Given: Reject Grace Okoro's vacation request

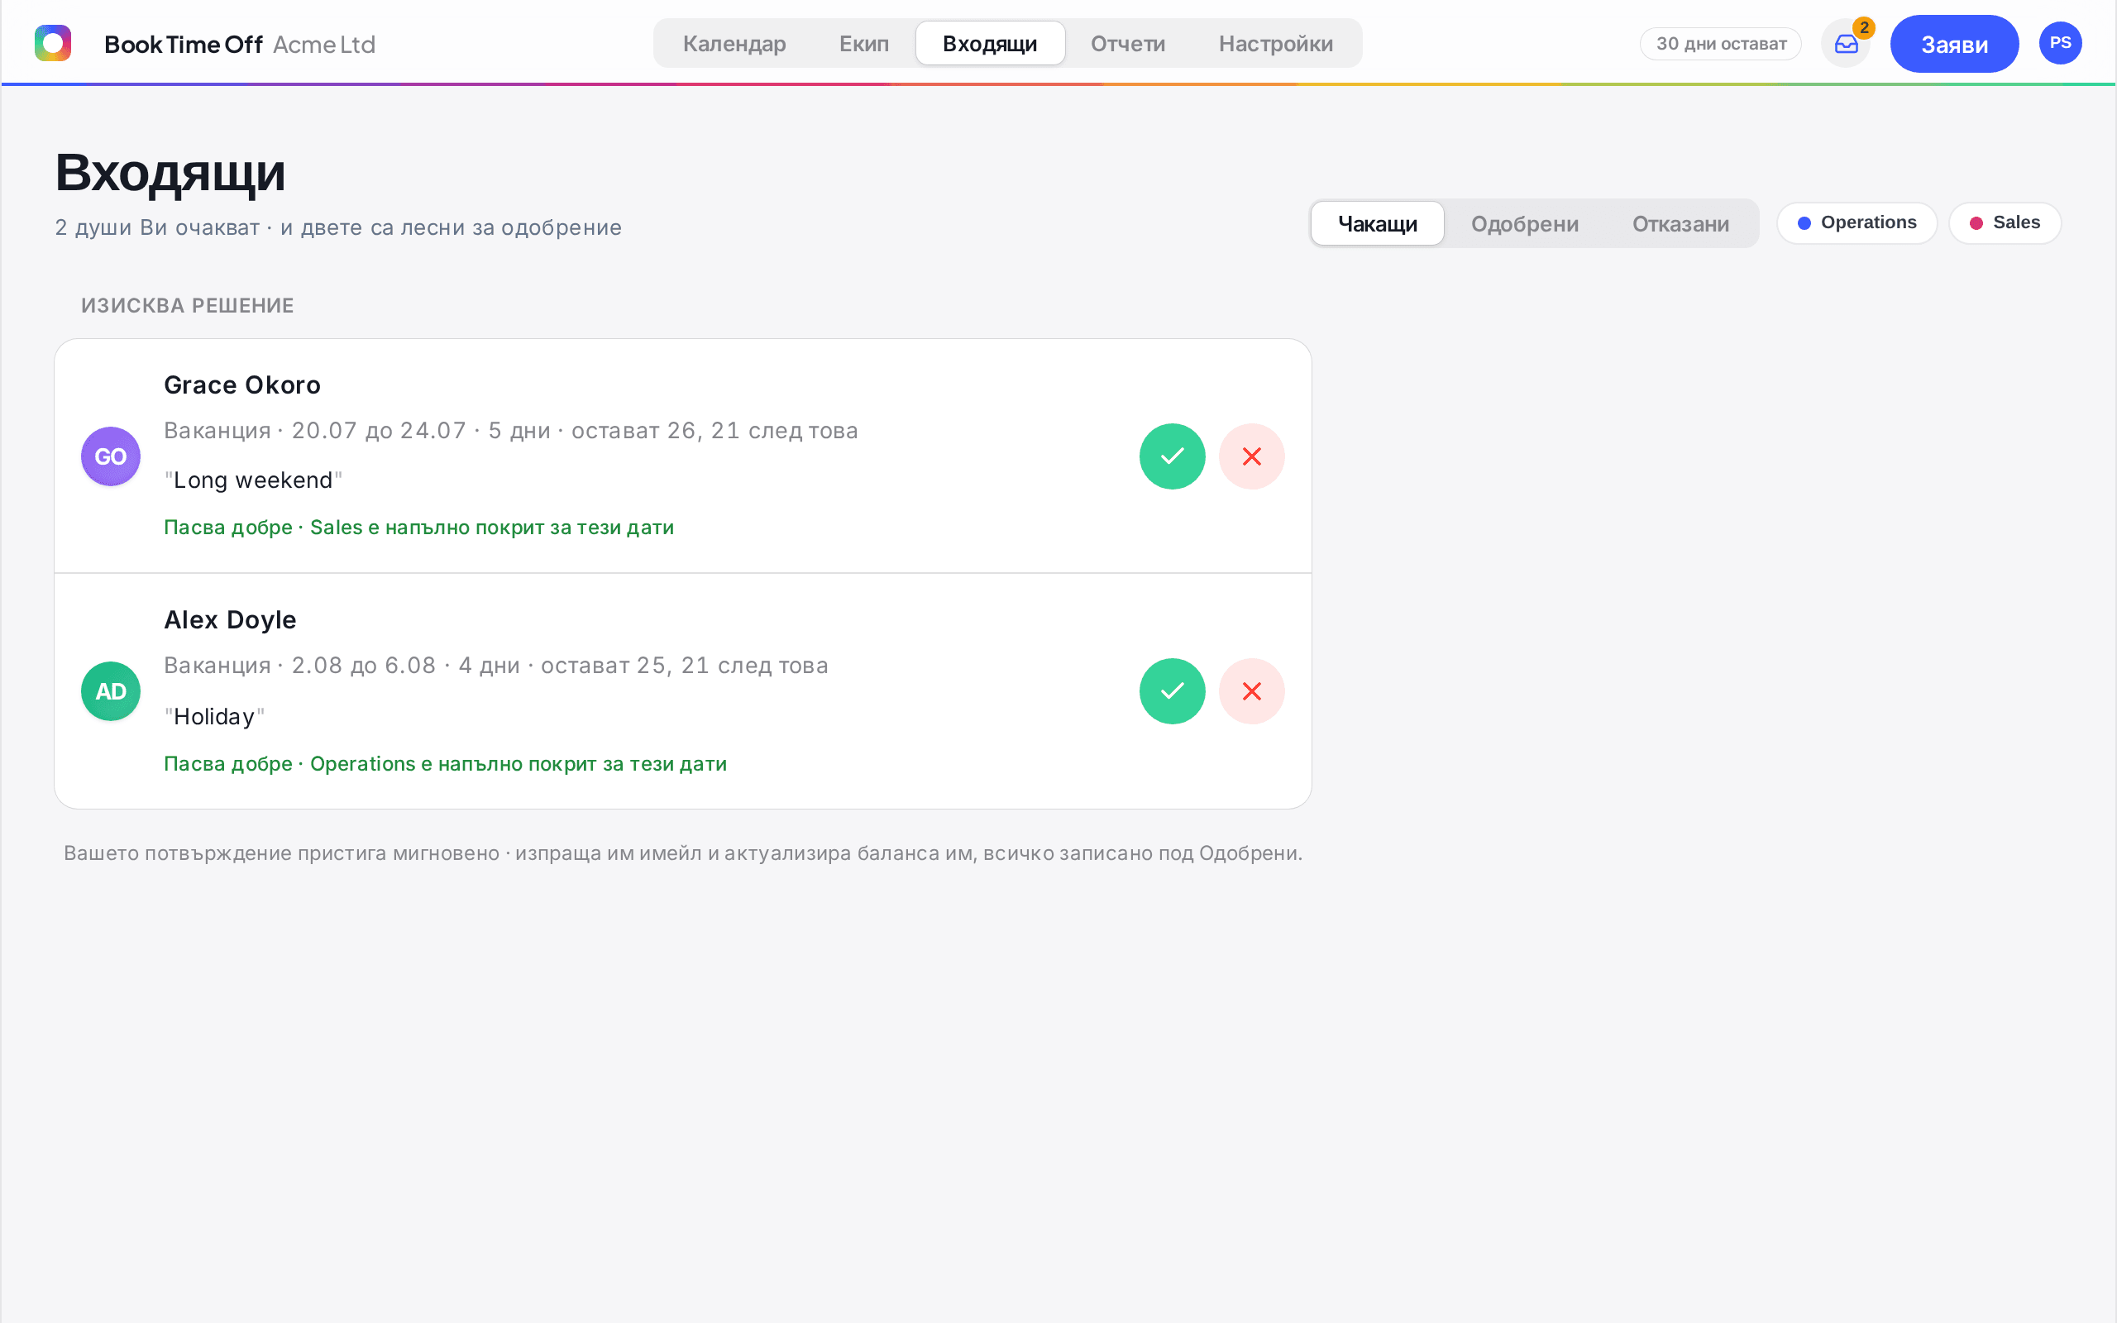Looking at the screenshot, I should tap(1251, 456).
